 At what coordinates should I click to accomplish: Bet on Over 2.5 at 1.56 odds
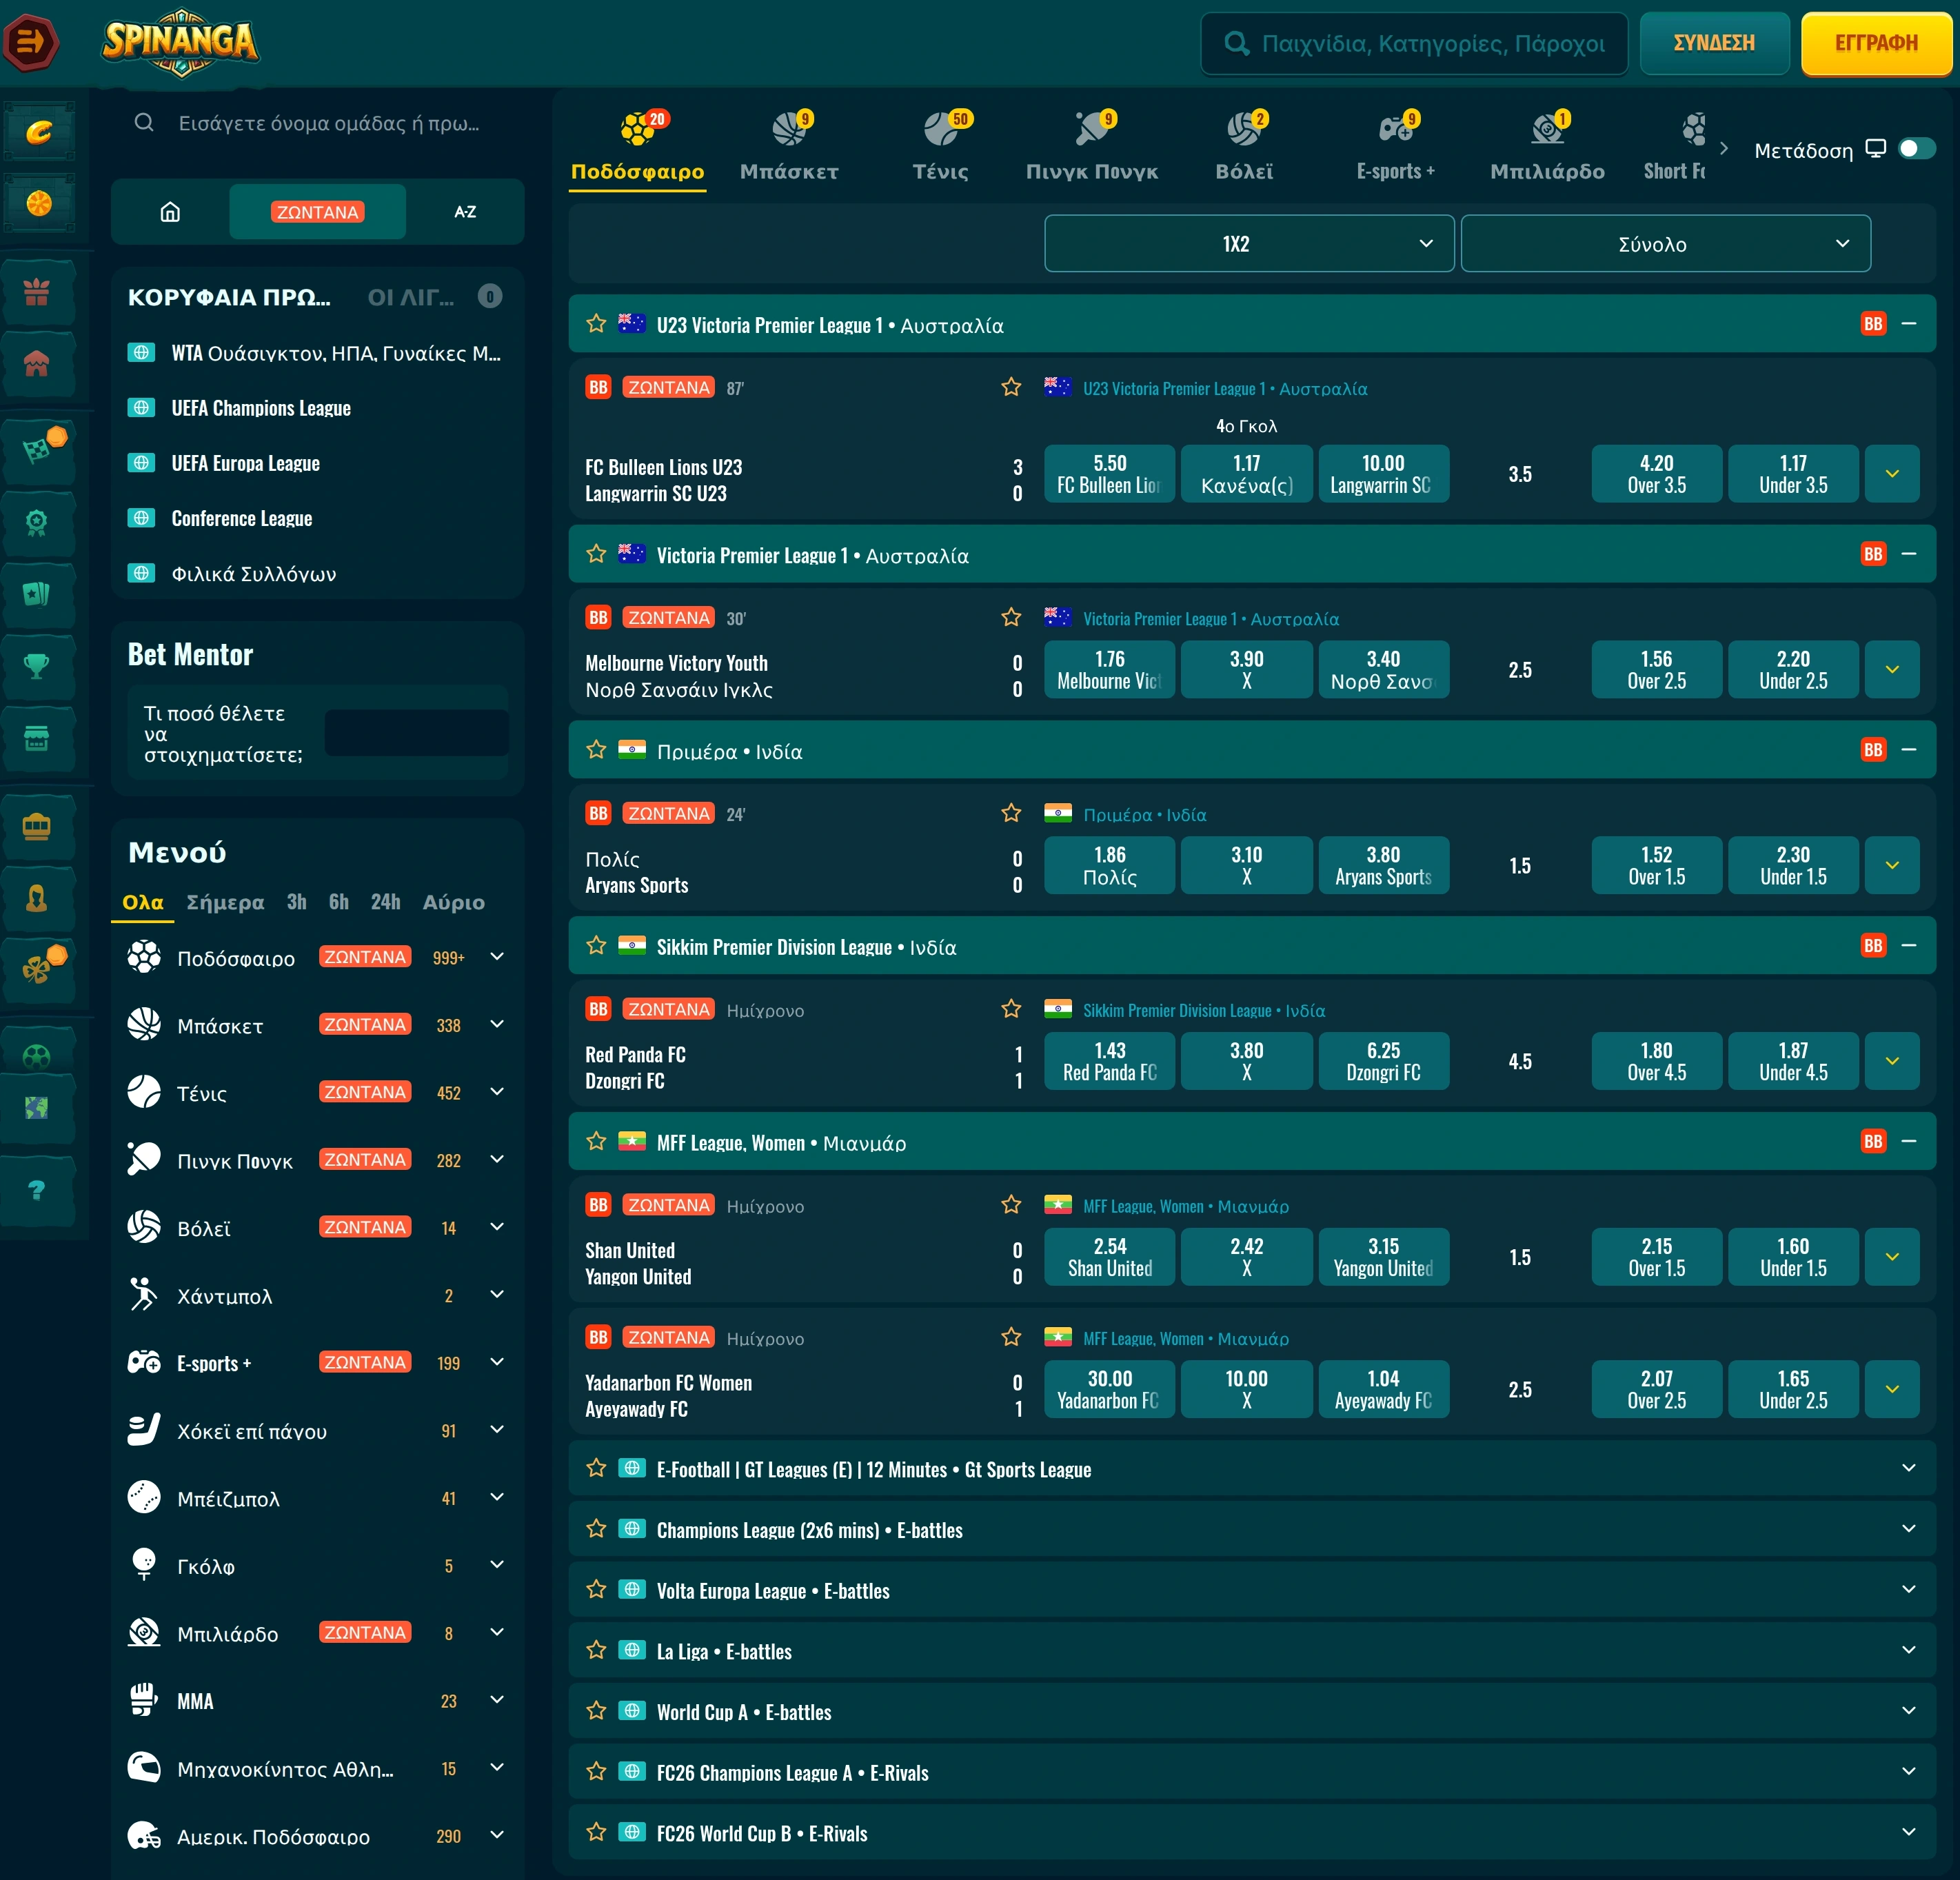(x=1656, y=669)
